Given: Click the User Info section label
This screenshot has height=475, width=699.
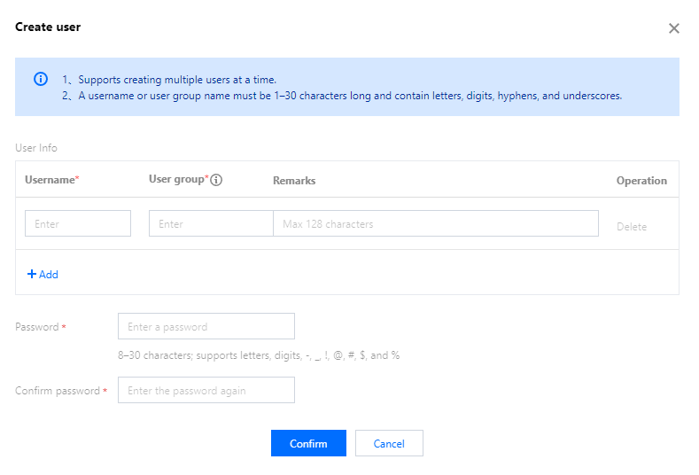Looking at the screenshot, I should pos(36,148).
